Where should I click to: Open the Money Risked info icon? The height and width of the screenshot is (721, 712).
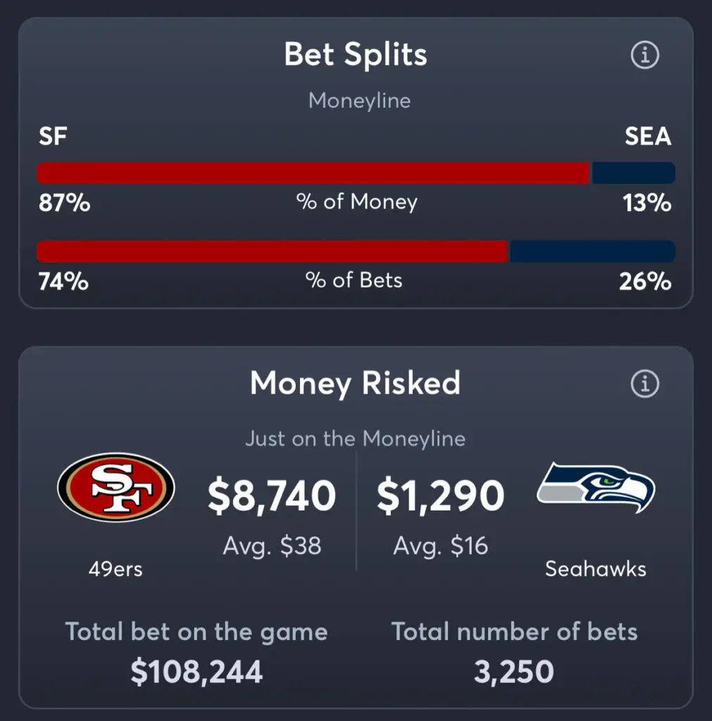point(644,384)
